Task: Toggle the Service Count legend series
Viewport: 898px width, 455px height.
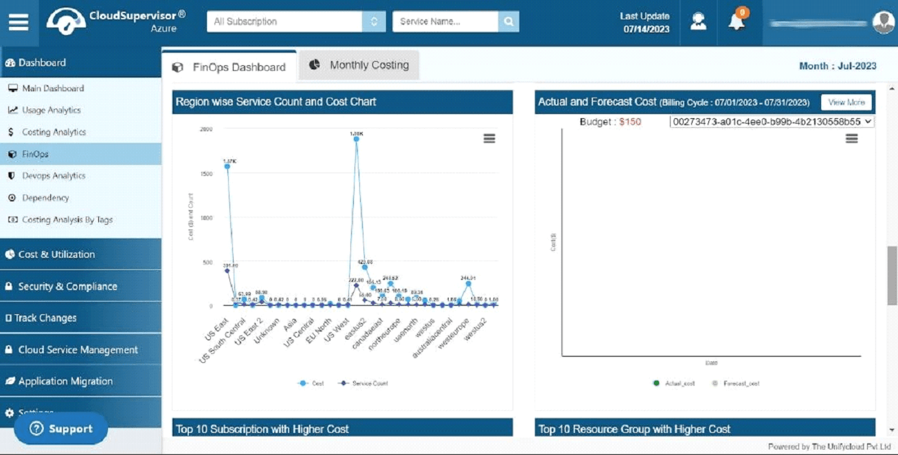Action: point(363,384)
